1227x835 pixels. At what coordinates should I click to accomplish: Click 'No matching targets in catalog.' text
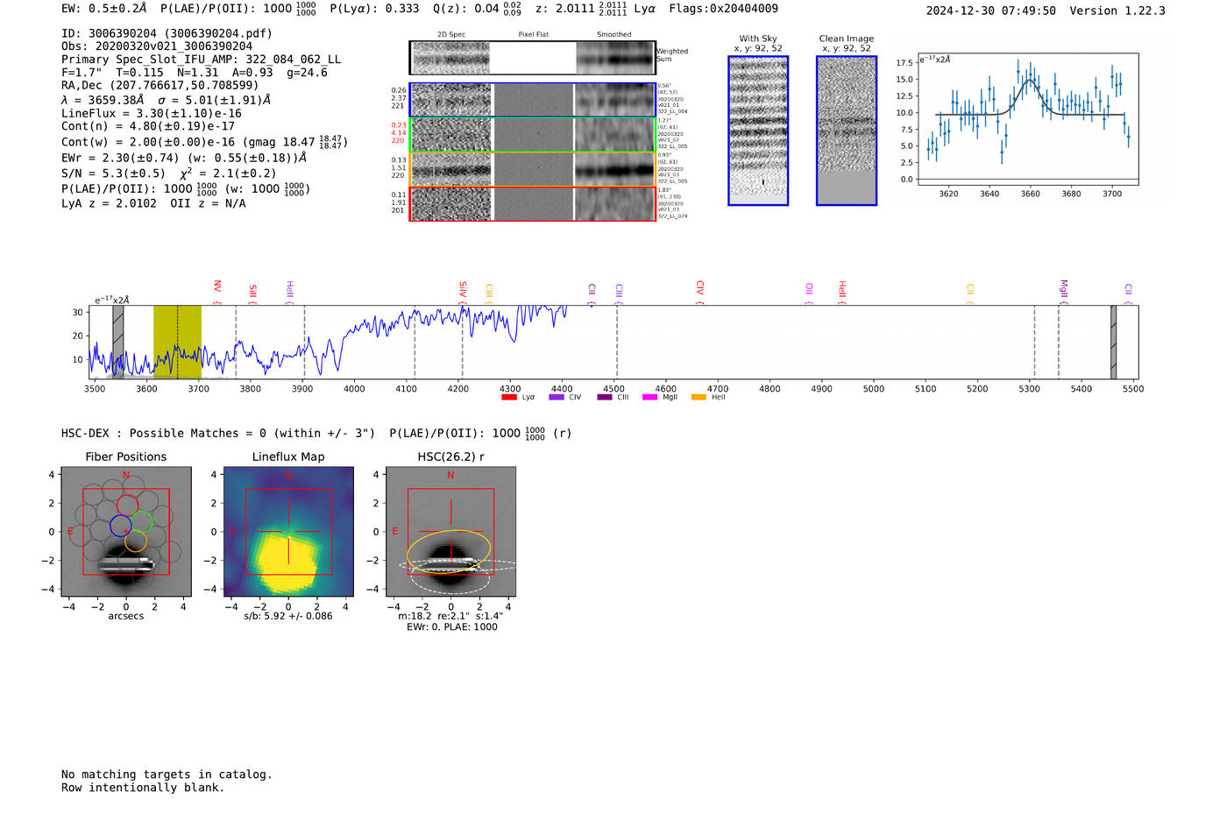click(167, 775)
